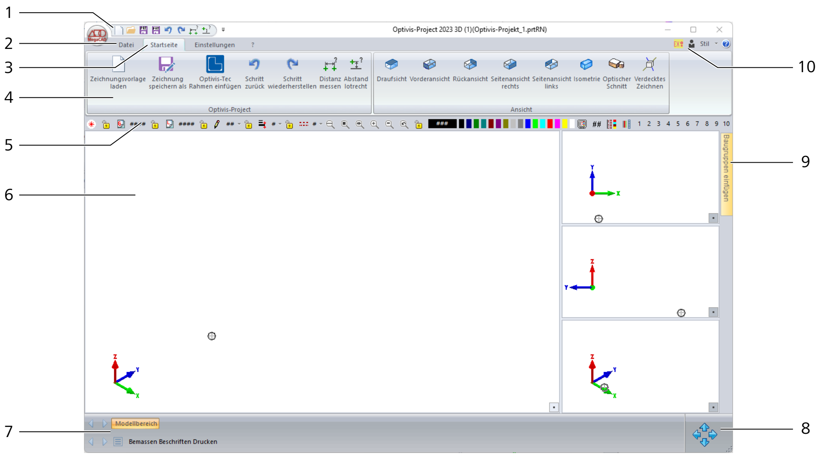Click the zoom-in magnifier with plus sign
Image resolution: width=817 pixels, height=455 pixels.
coord(374,124)
